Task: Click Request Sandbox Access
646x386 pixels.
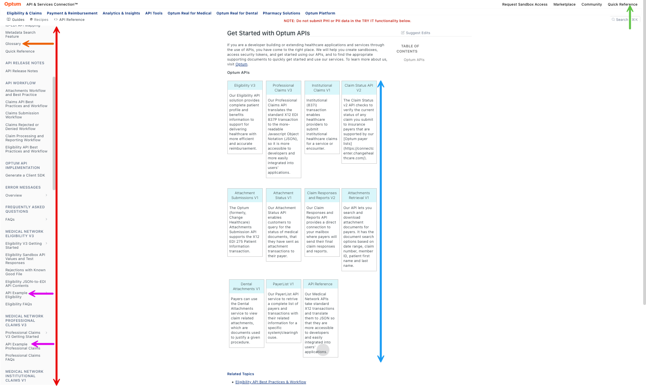Action: (x=525, y=4)
